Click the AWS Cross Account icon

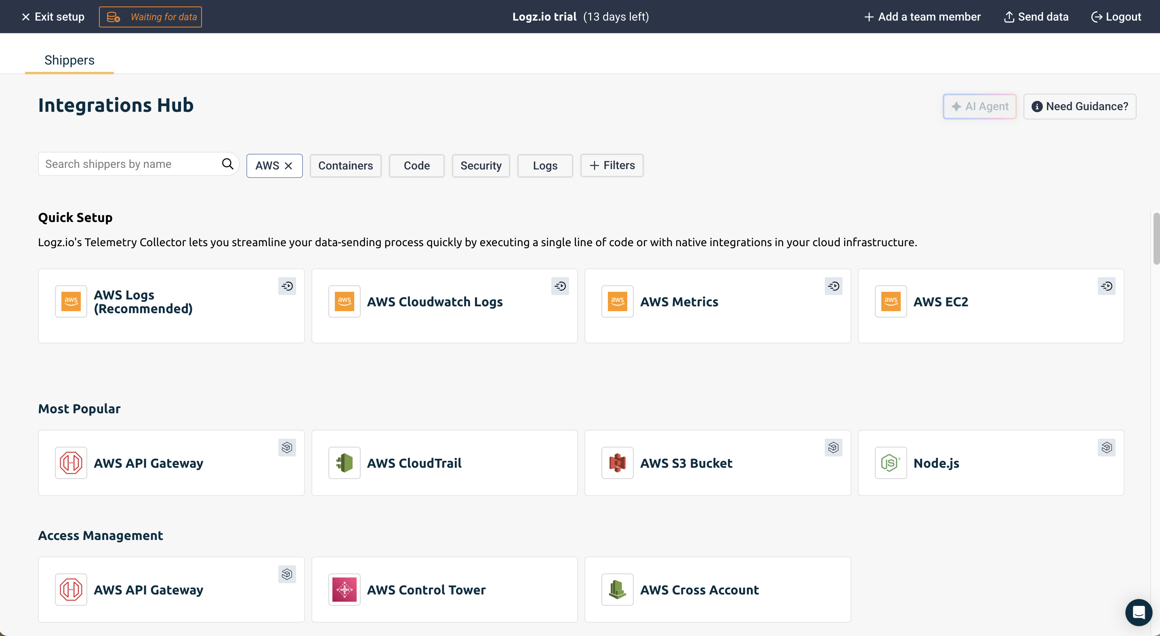(x=618, y=589)
